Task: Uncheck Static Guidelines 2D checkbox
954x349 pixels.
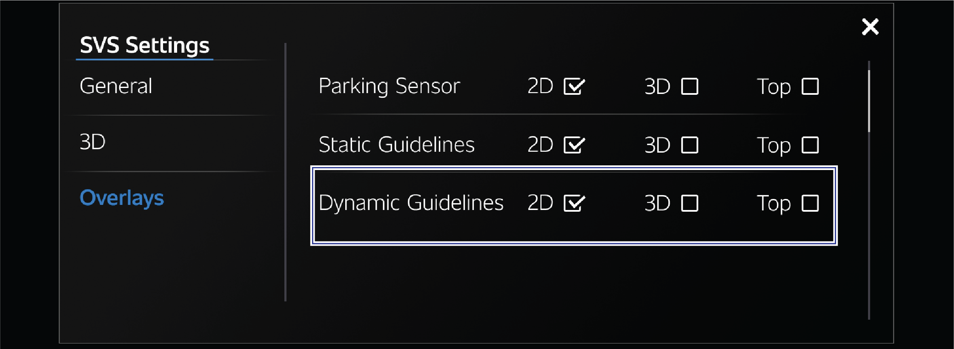Action: pyautogui.click(x=574, y=145)
